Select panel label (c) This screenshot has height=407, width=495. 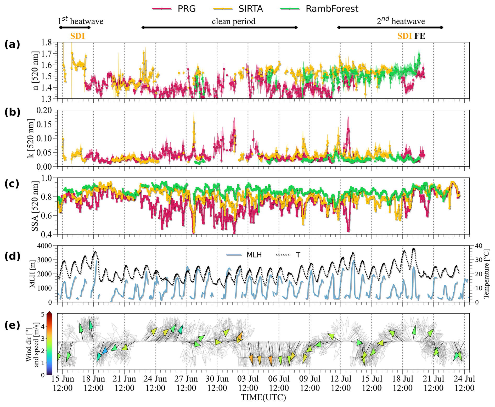pos(12,184)
